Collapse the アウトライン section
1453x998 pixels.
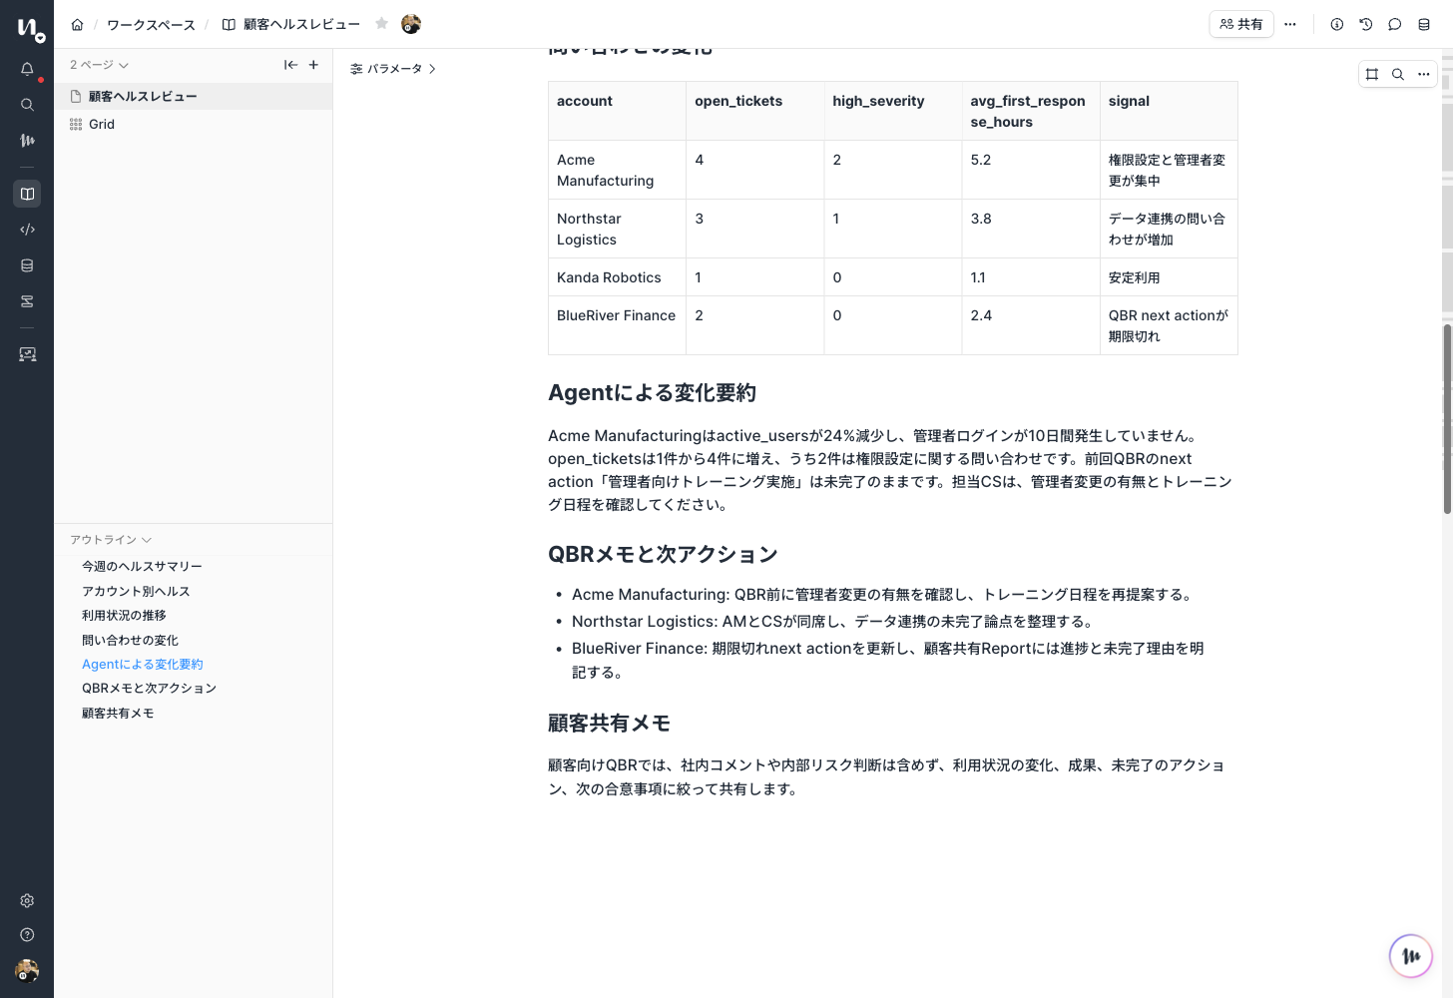coord(111,540)
